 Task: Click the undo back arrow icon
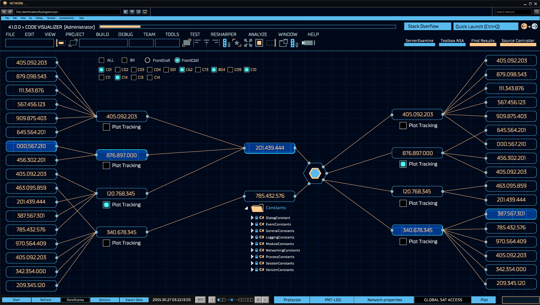[4, 12]
